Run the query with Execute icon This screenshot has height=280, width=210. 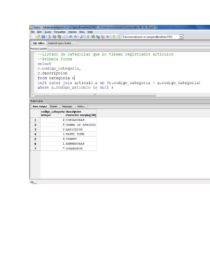pyautogui.click(x=89, y=37)
